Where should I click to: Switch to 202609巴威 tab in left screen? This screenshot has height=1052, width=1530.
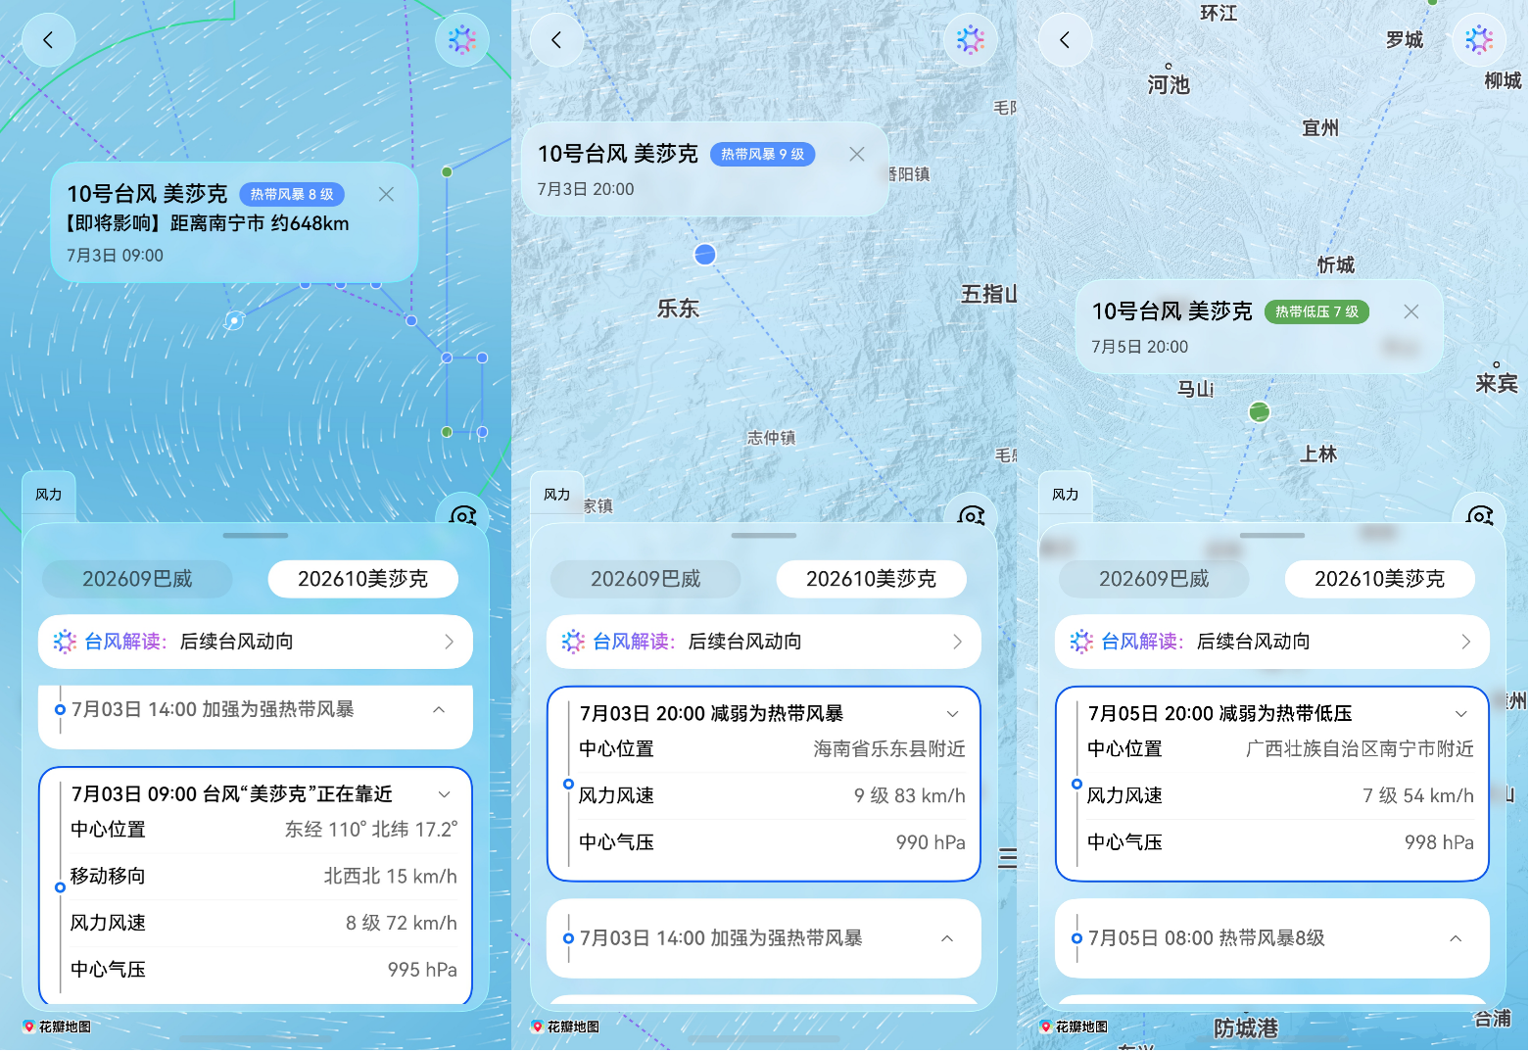137,579
